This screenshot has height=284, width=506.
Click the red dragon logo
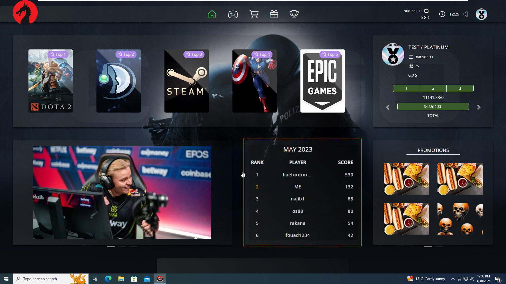click(x=25, y=13)
